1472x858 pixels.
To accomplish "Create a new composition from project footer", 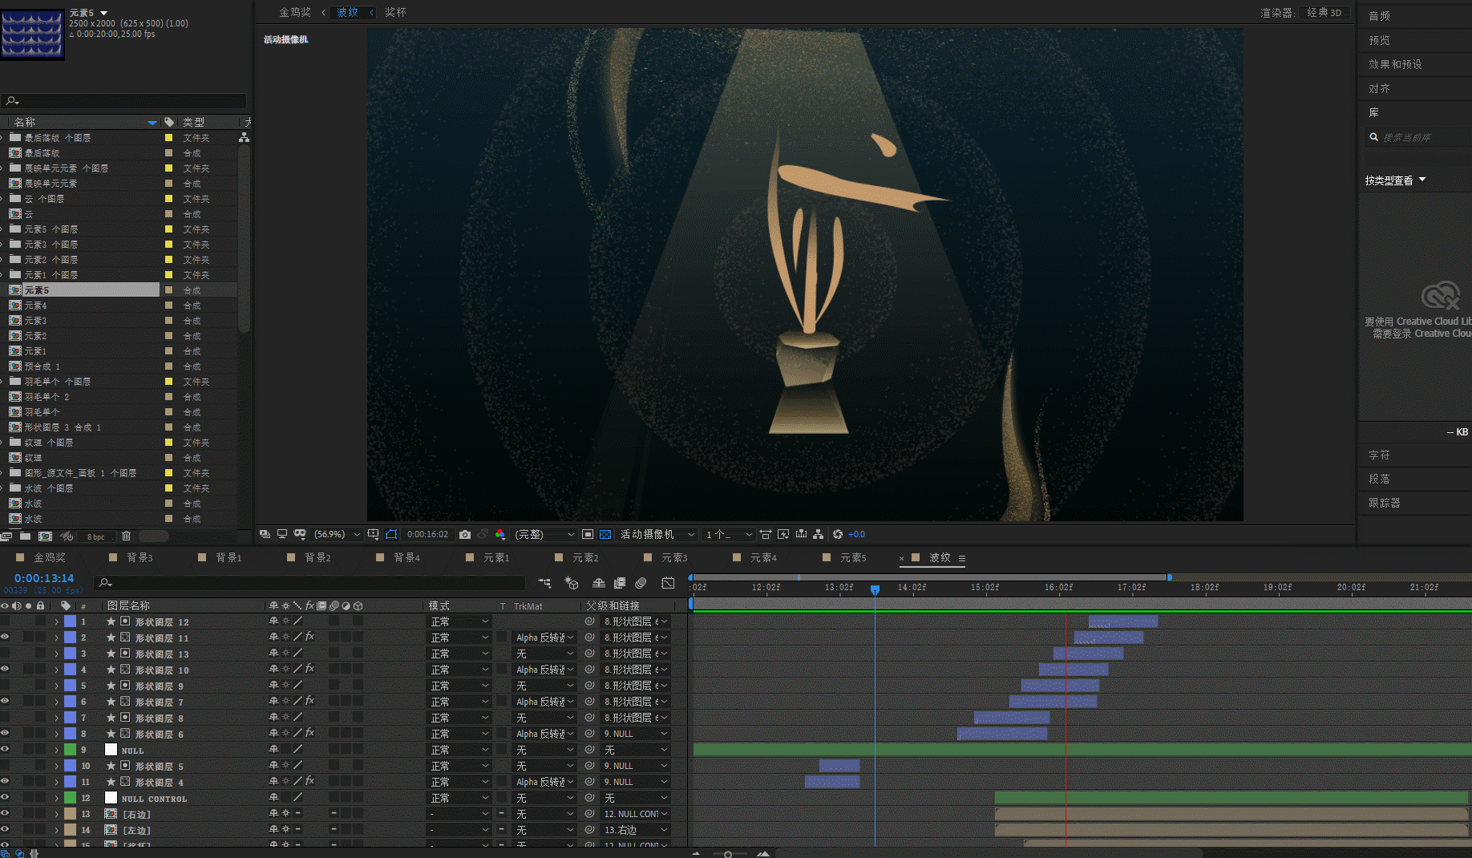I will [x=46, y=536].
